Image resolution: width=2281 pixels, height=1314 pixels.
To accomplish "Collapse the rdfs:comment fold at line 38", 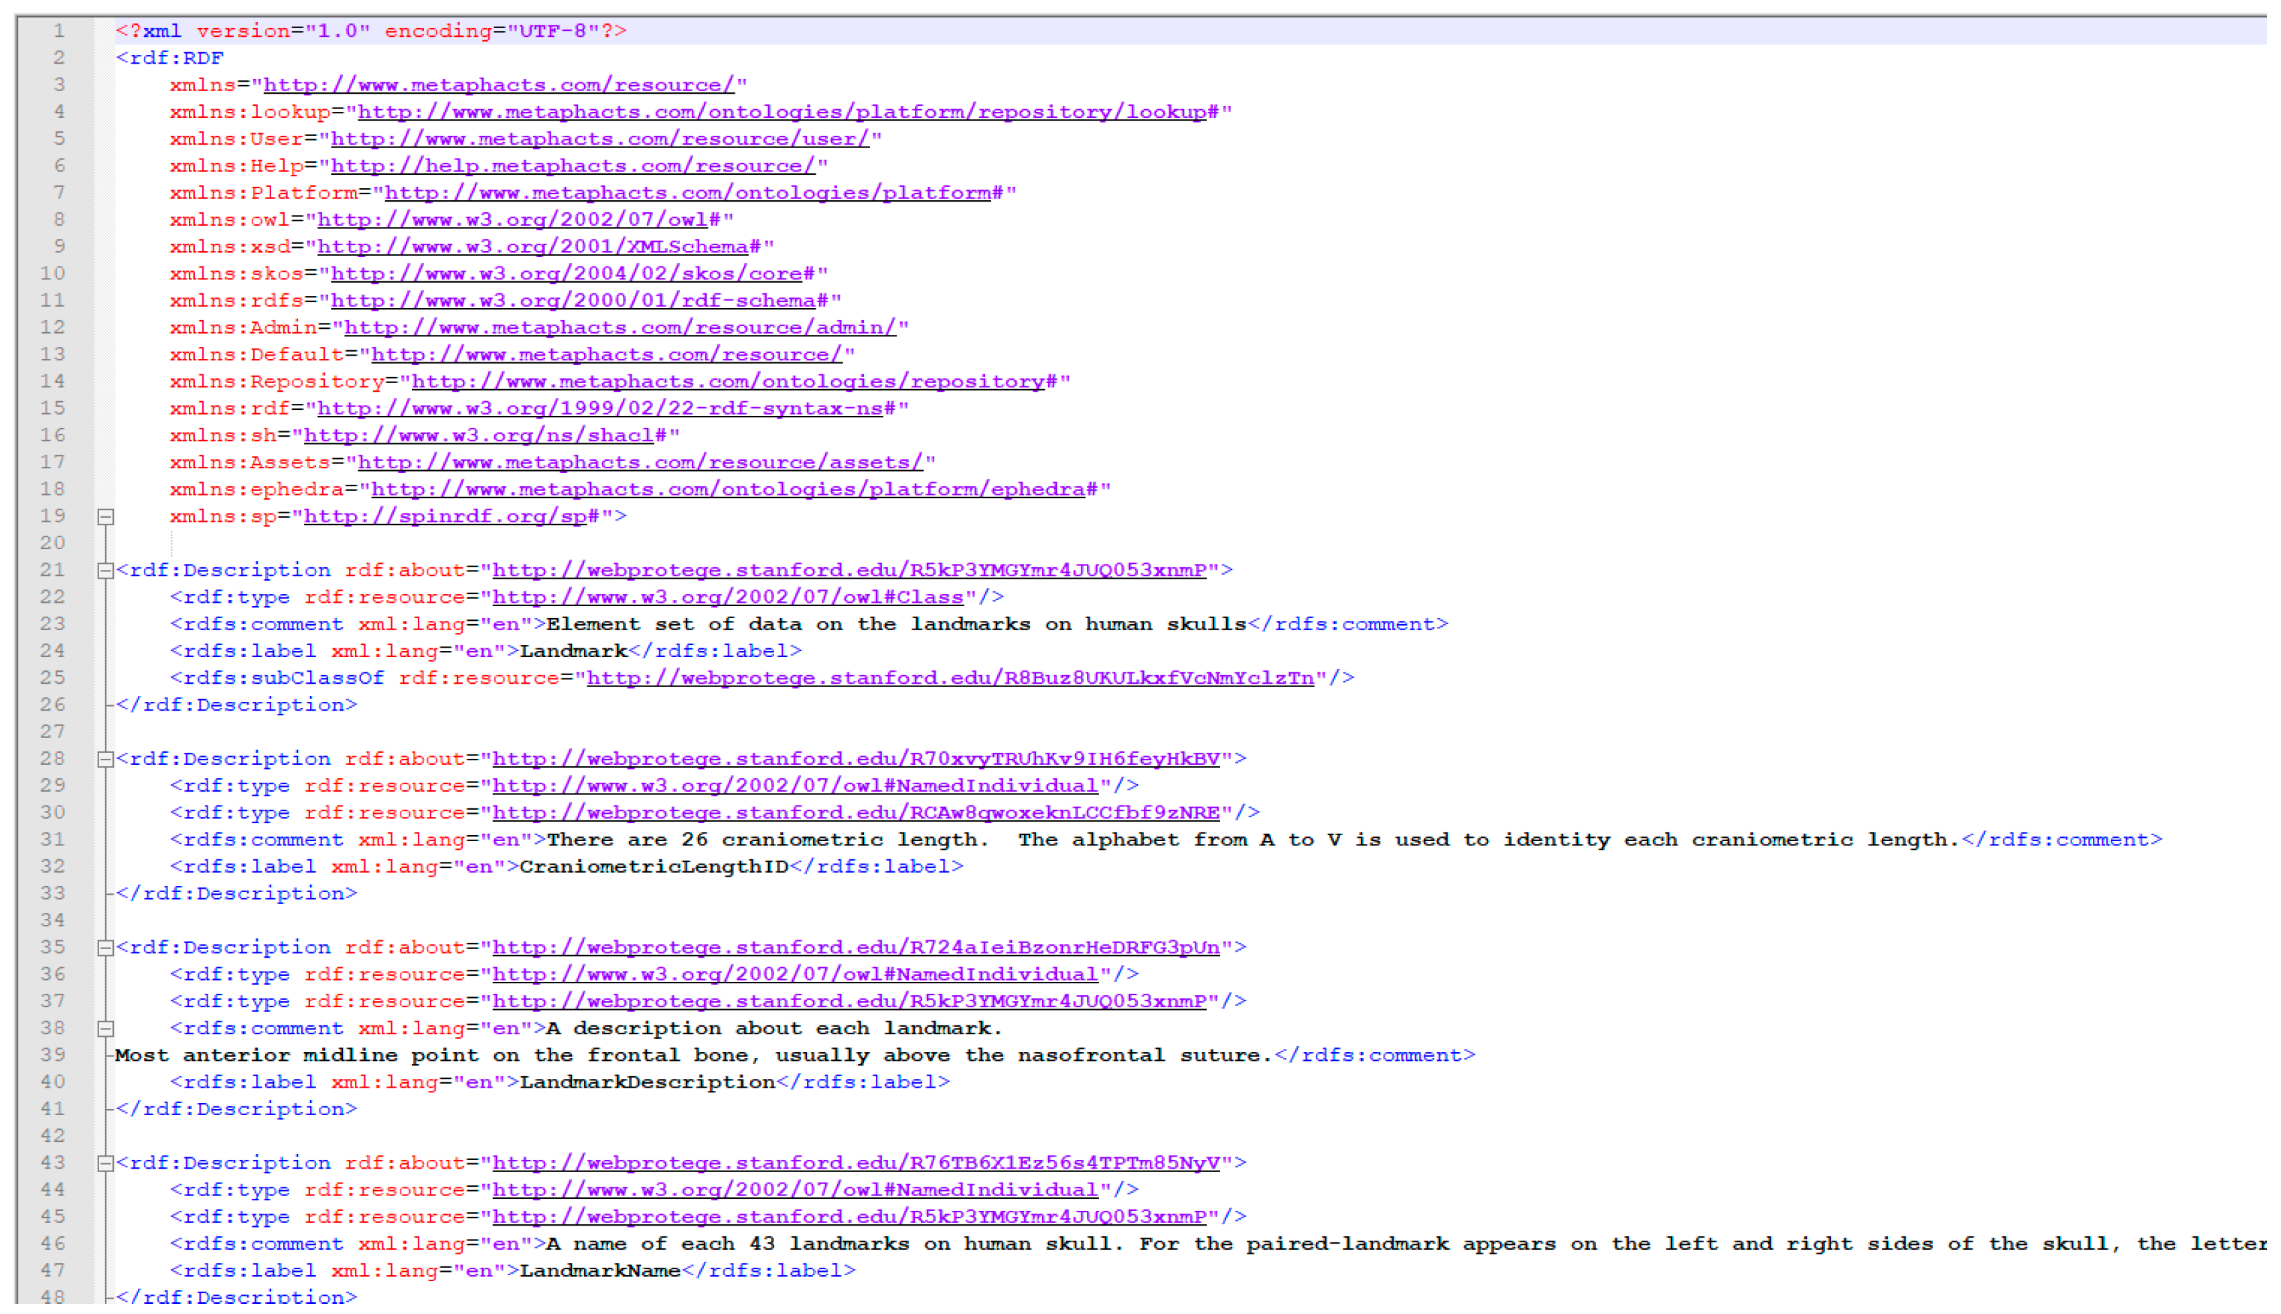I will (x=106, y=1029).
